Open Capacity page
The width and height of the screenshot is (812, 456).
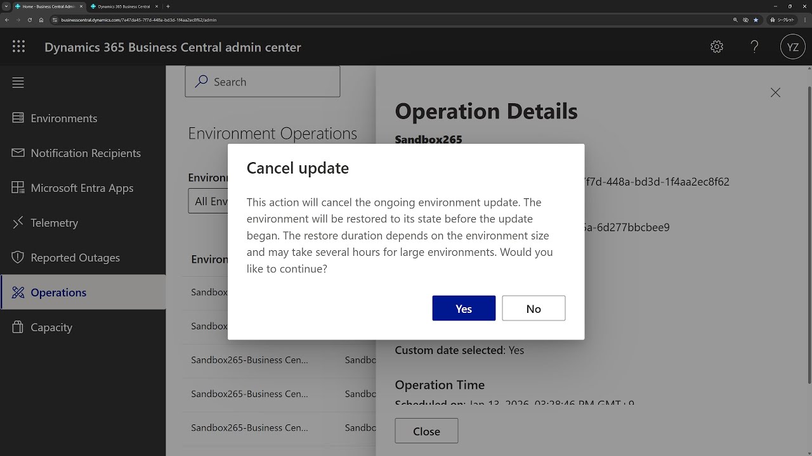point(82,327)
